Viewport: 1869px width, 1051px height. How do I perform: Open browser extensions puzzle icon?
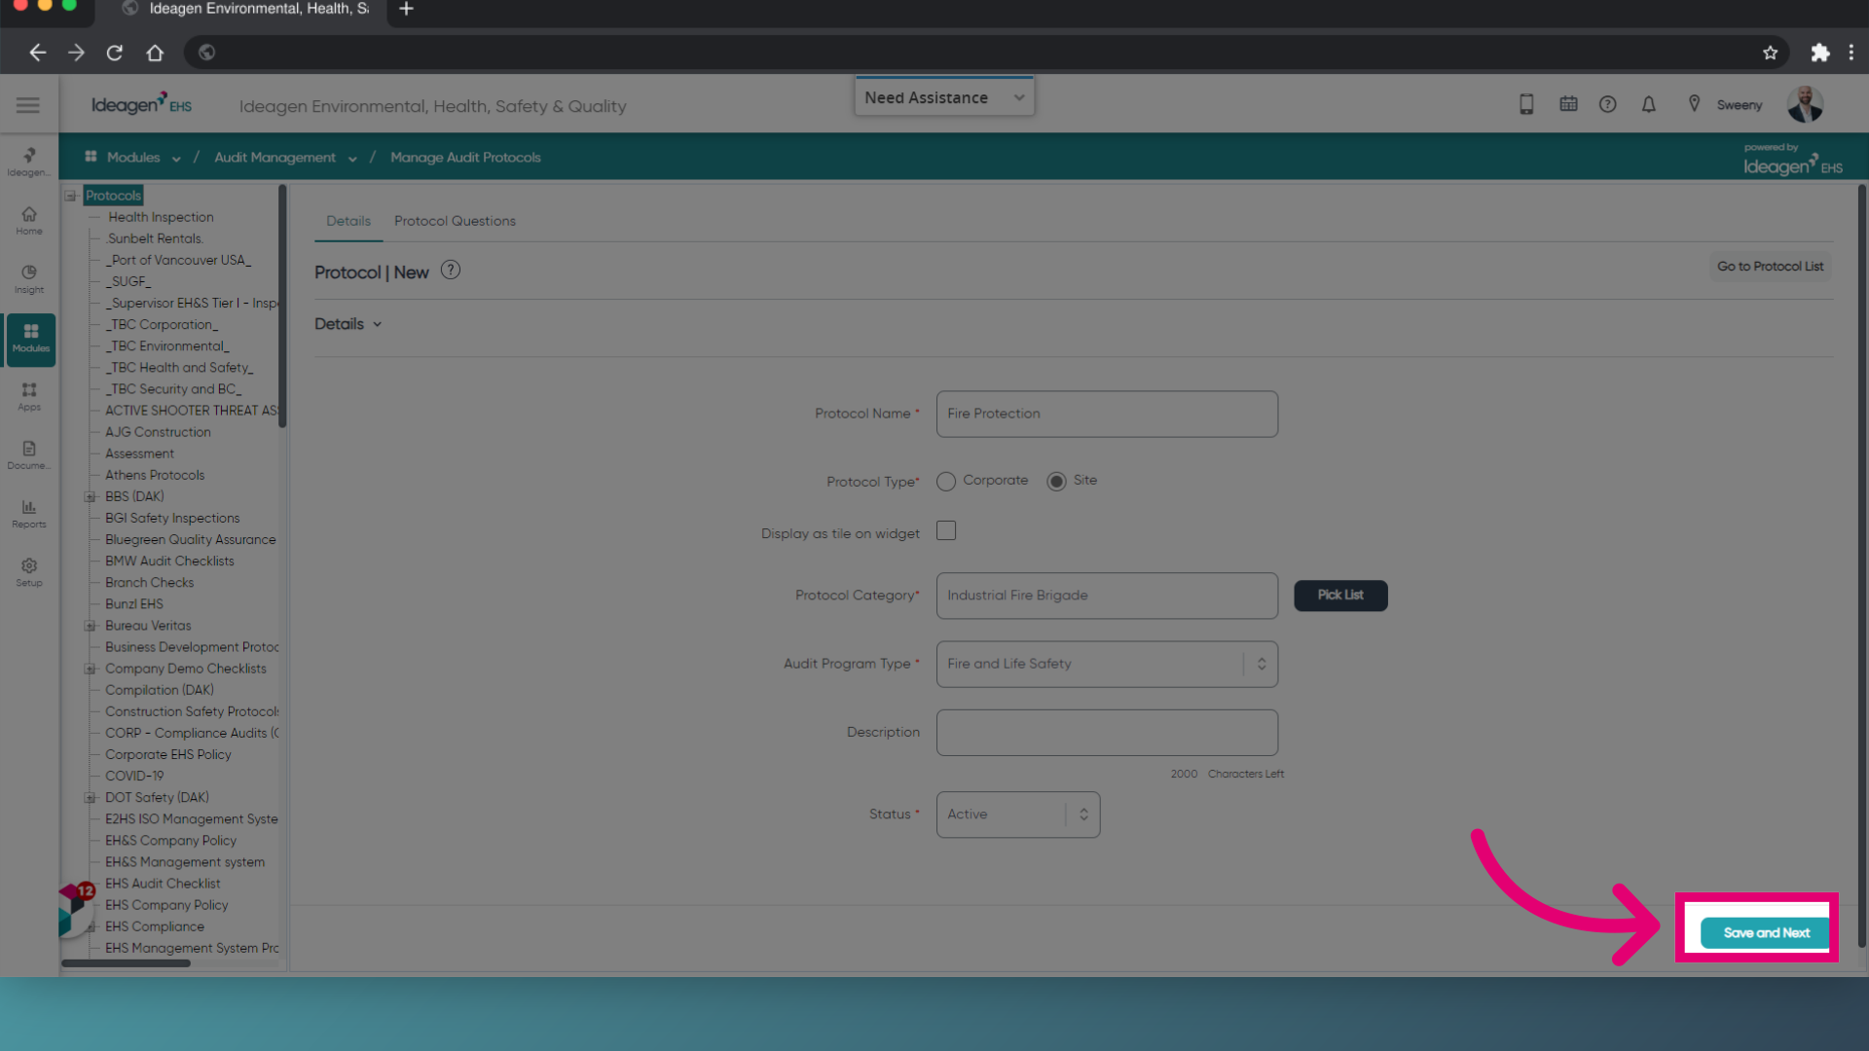(1819, 53)
